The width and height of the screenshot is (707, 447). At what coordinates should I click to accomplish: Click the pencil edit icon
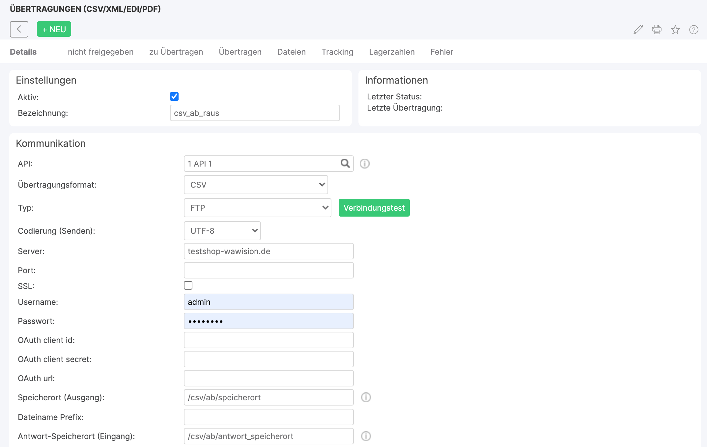(x=638, y=30)
